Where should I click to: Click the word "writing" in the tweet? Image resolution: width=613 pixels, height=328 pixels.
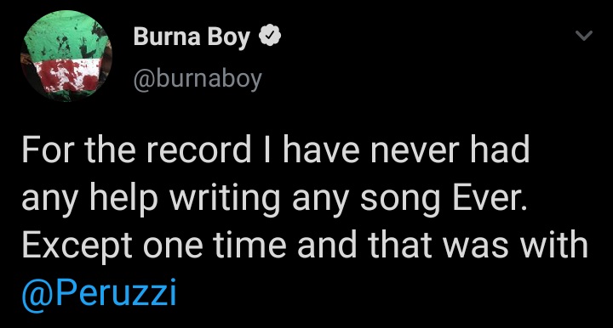tap(225, 200)
